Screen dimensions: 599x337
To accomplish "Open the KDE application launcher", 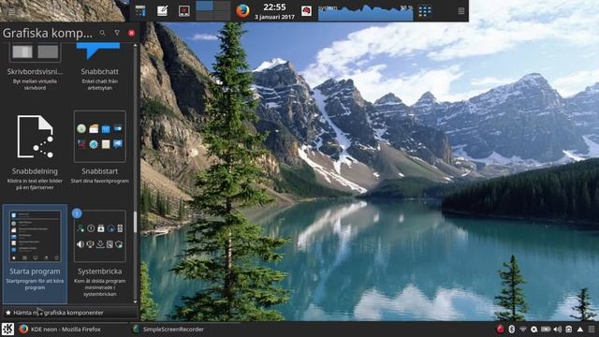I will [x=7, y=329].
